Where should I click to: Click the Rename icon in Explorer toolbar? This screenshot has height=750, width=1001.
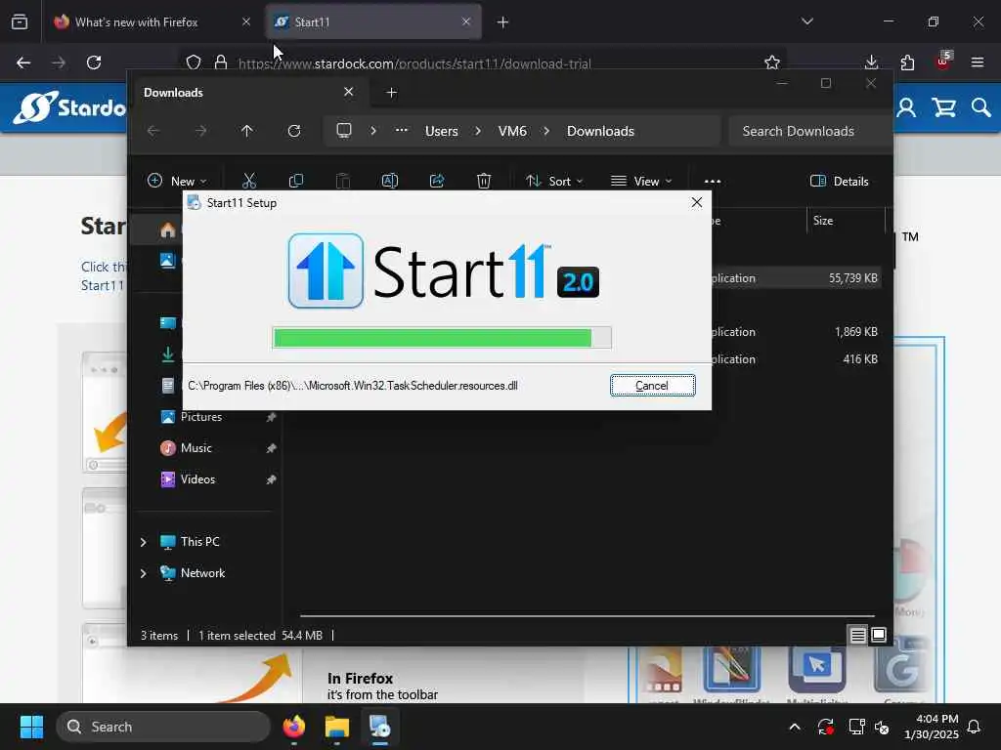(389, 181)
